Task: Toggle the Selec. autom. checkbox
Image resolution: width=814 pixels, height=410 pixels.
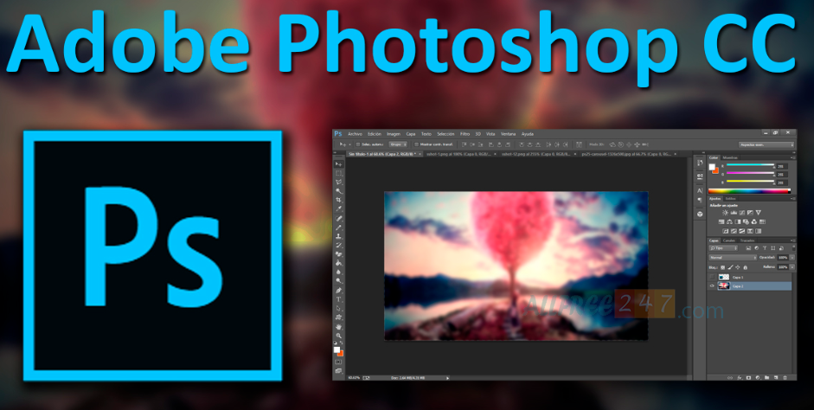Action: point(357,144)
